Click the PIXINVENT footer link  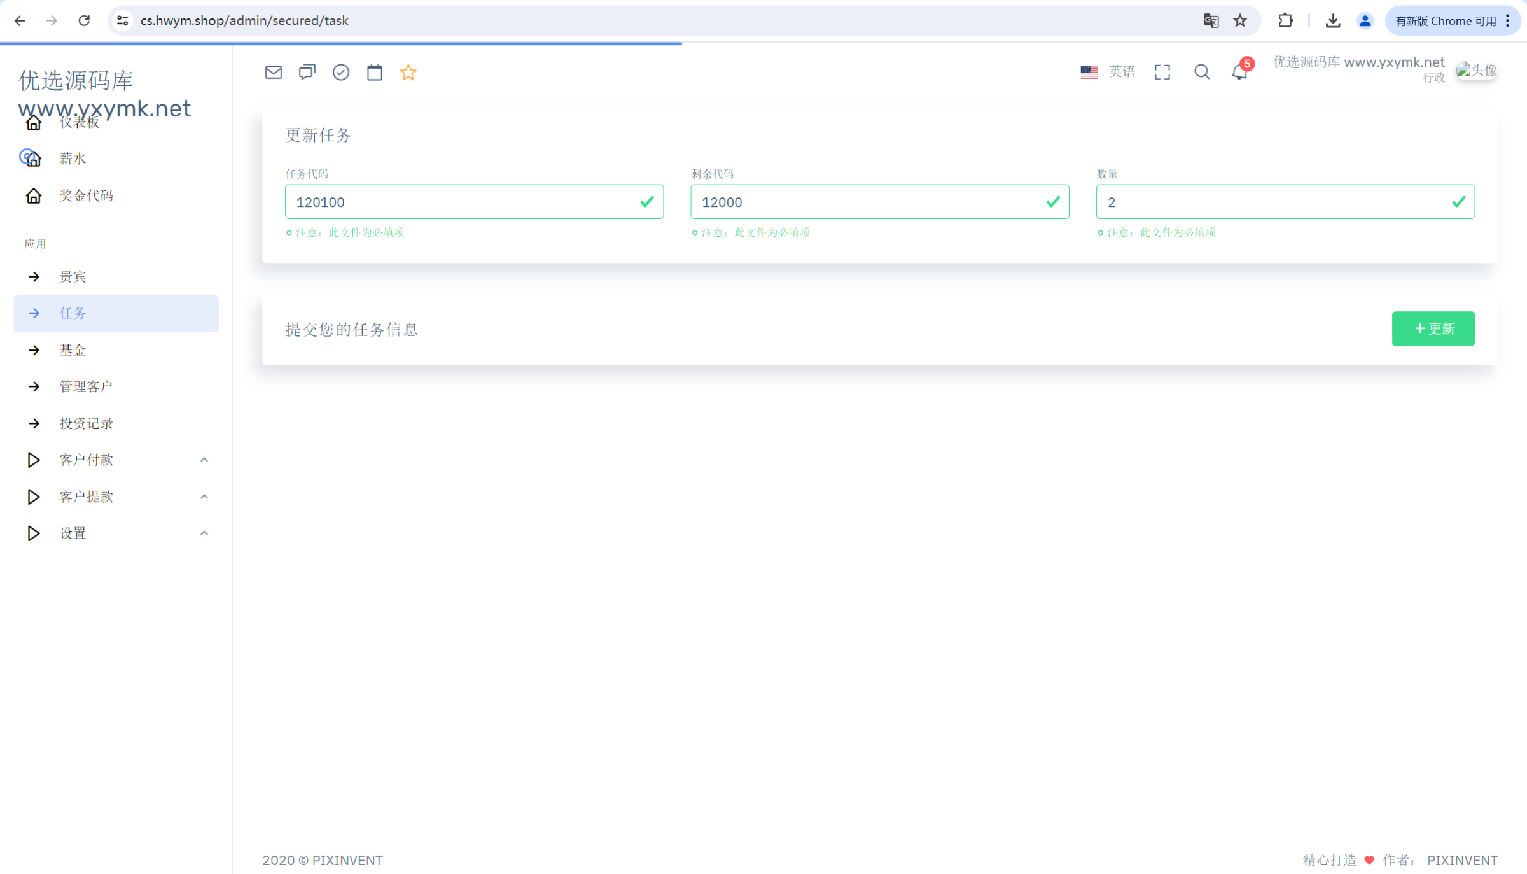[1461, 860]
